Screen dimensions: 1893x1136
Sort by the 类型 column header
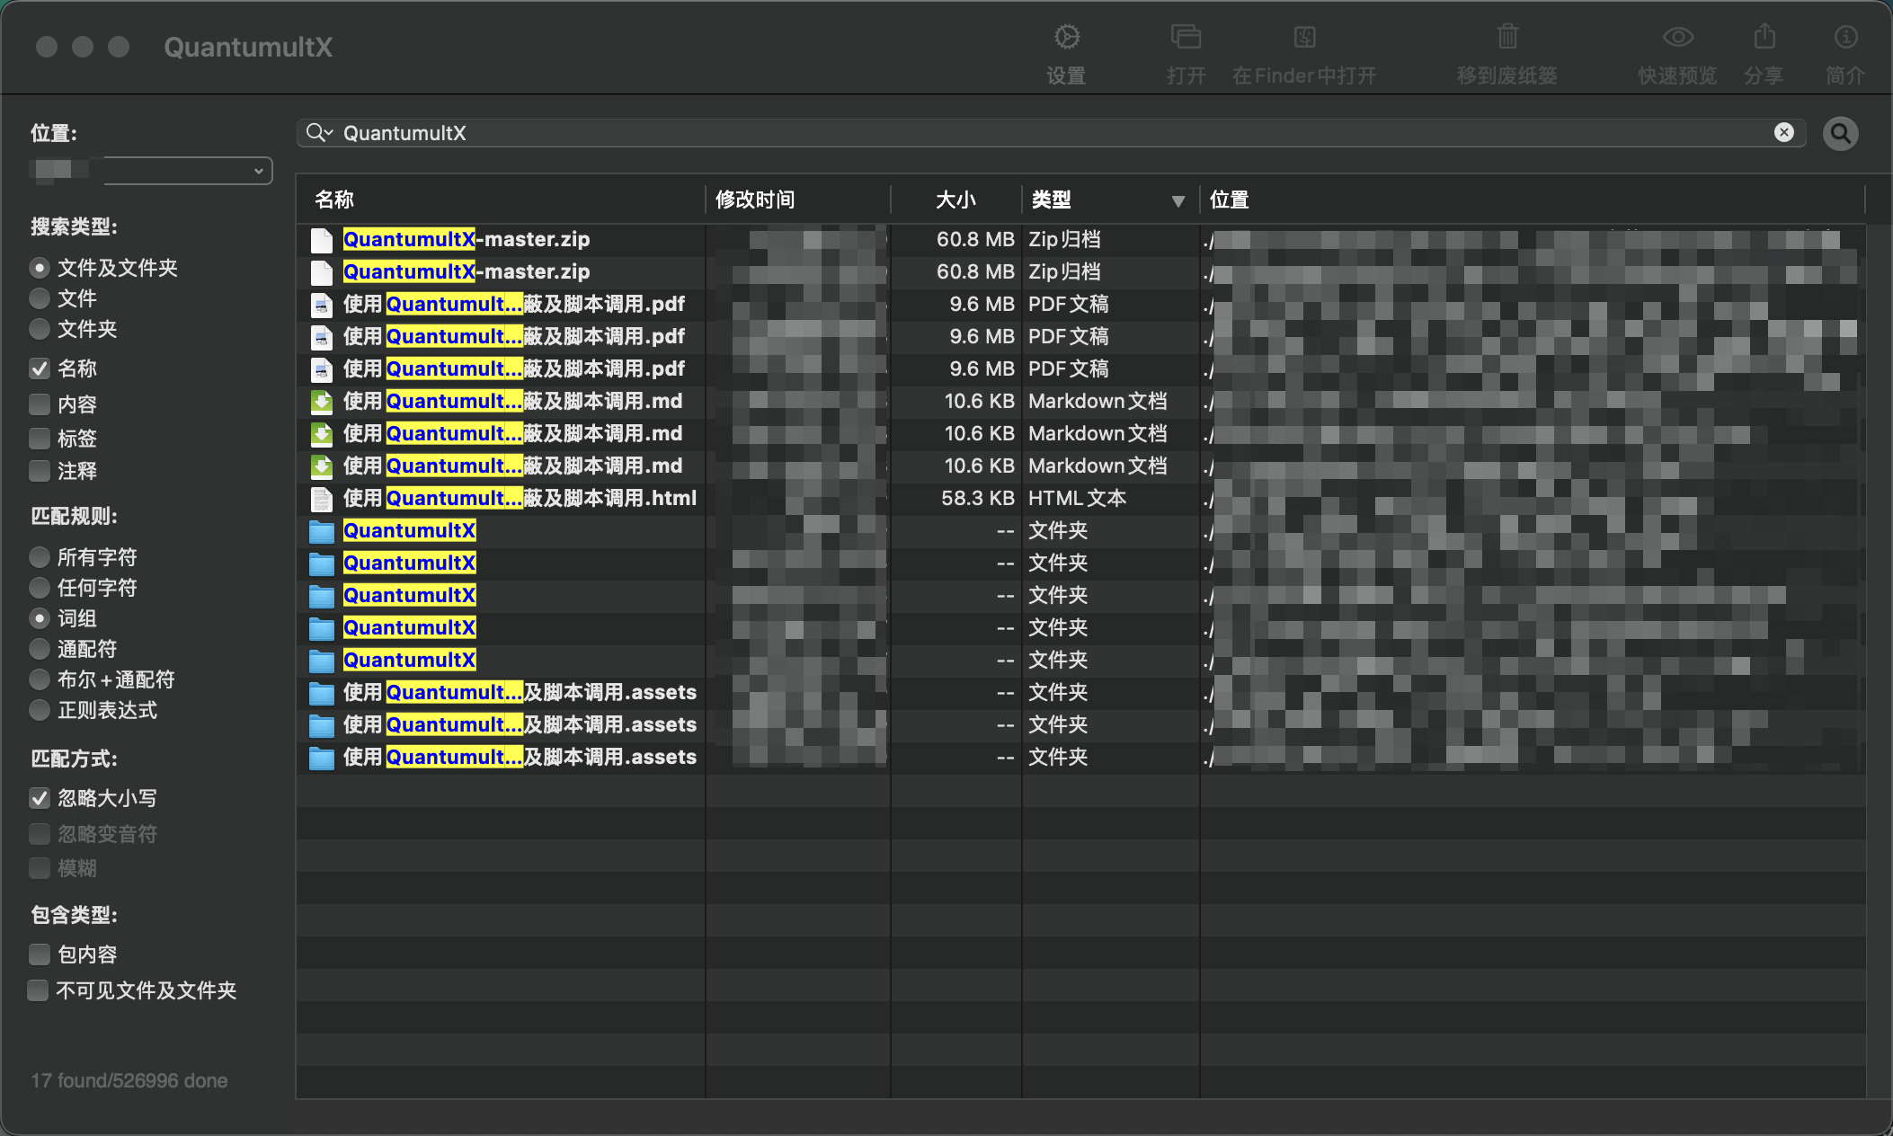click(x=1110, y=200)
